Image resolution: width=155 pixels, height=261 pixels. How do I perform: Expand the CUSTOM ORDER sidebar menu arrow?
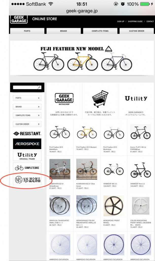[x=39, y=124]
